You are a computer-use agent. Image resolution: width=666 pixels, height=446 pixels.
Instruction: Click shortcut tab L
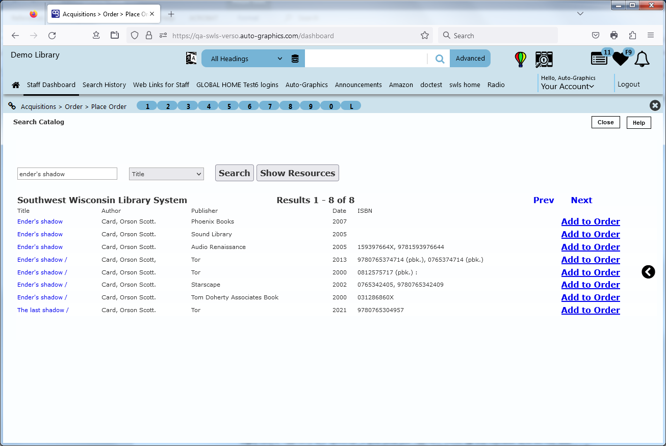[351, 106]
